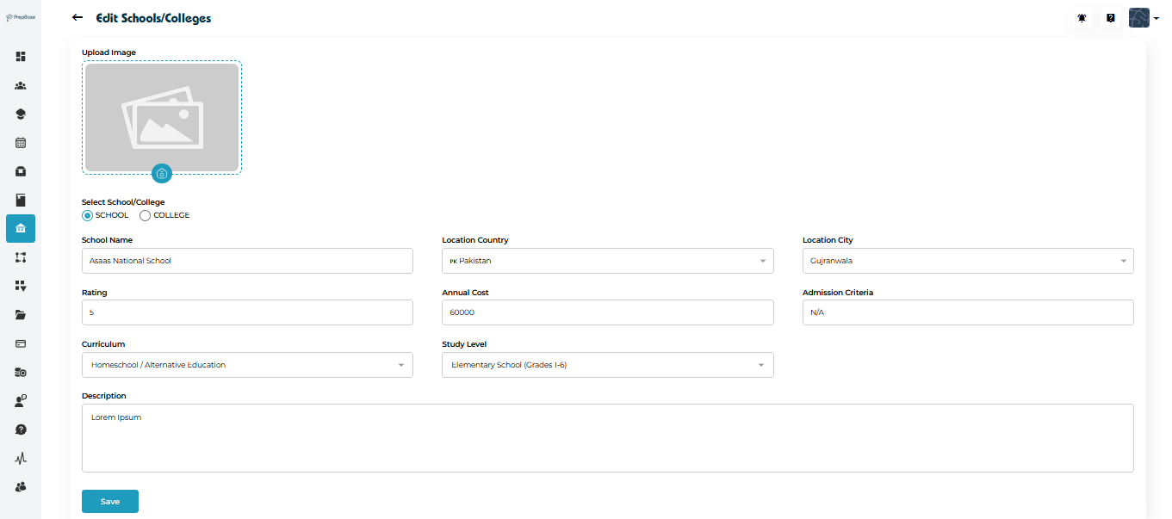This screenshot has width=1172, height=519.
Task: Open the active Schools/Colleges sidebar item
Action: pos(21,228)
